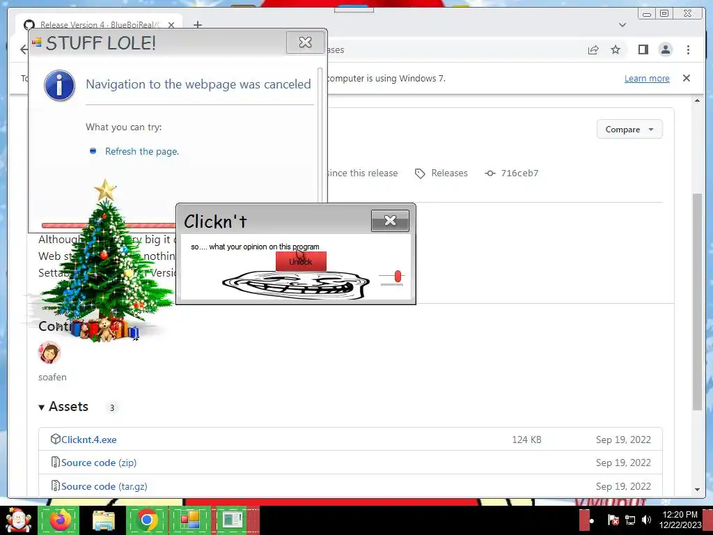Dismiss the Windows 7 notice bar
713x535 pixels.
coord(686,78)
